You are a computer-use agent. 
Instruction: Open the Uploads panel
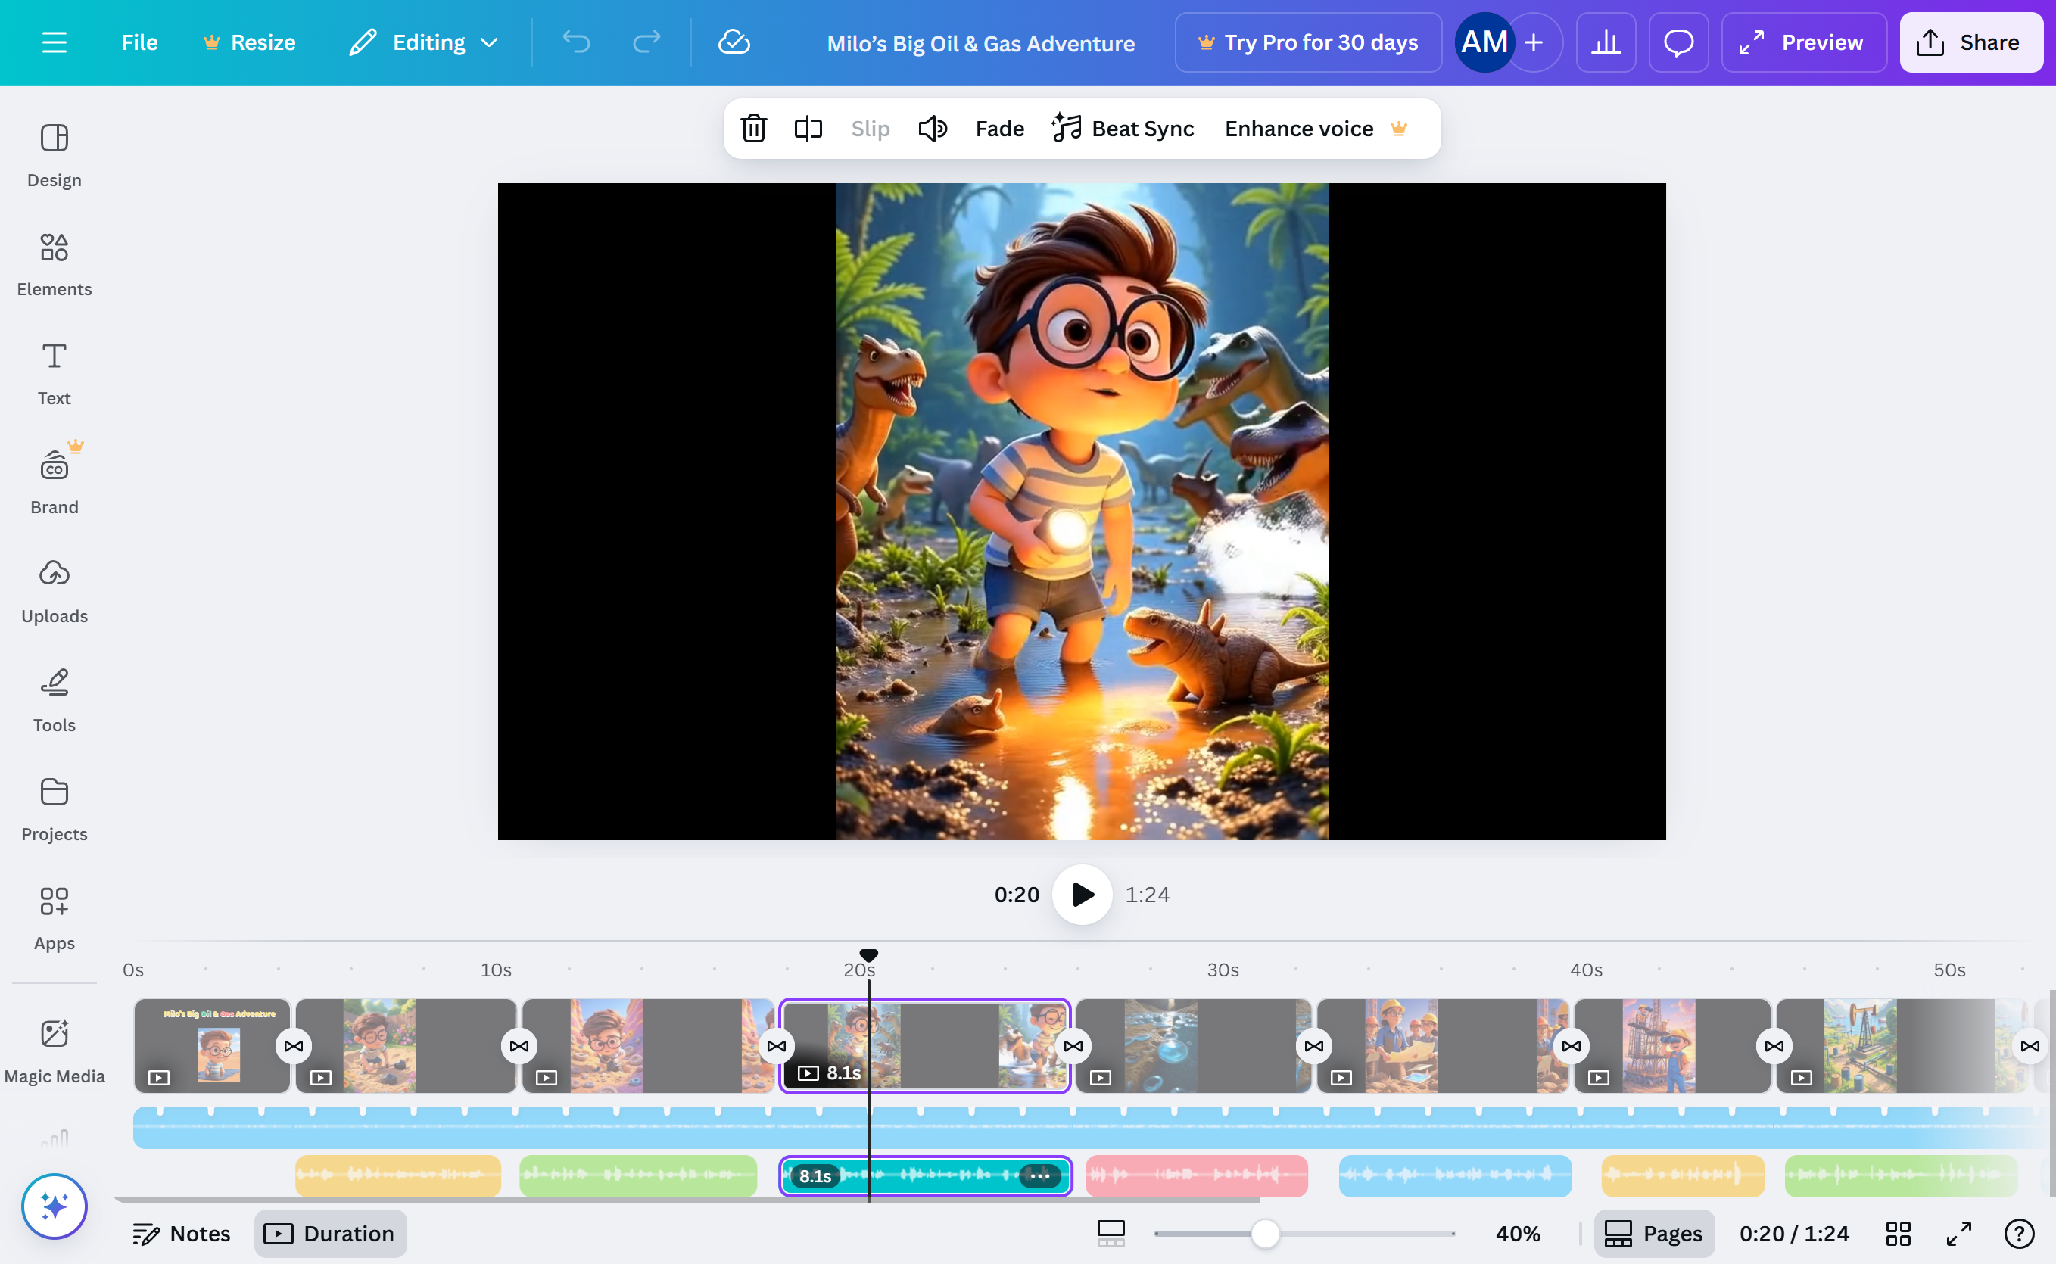tap(55, 590)
